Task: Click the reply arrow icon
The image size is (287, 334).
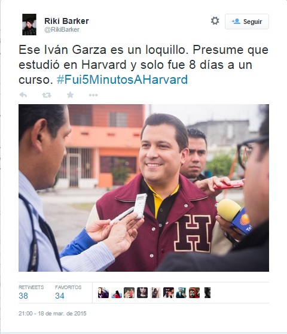Action: pos(23,95)
